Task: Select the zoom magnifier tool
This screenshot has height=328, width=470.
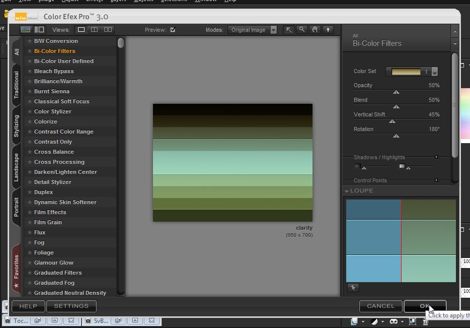Action: [x=301, y=30]
